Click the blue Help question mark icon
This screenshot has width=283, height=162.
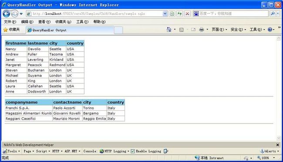click(x=270, y=30)
